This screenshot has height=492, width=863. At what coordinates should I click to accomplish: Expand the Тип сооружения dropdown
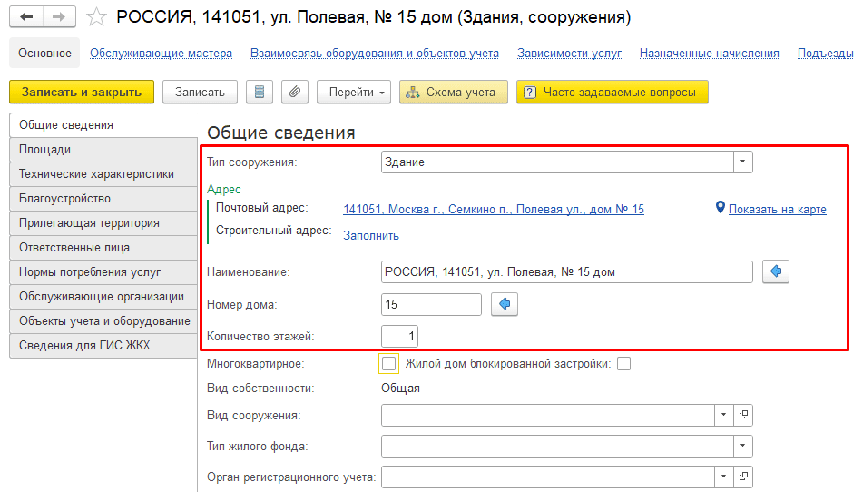coord(743,162)
